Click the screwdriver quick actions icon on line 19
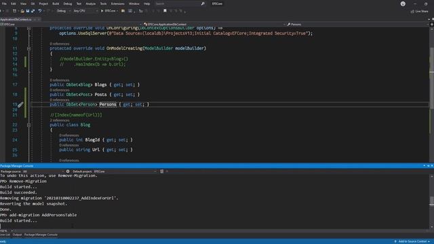Viewport: 434px width, 244px height. point(20,104)
